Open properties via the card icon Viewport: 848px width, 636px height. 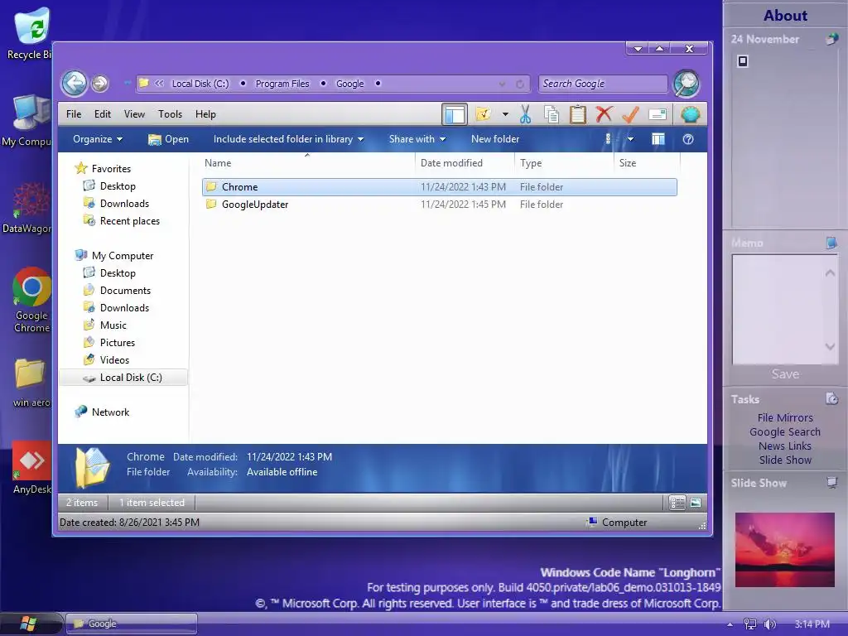click(x=658, y=114)
